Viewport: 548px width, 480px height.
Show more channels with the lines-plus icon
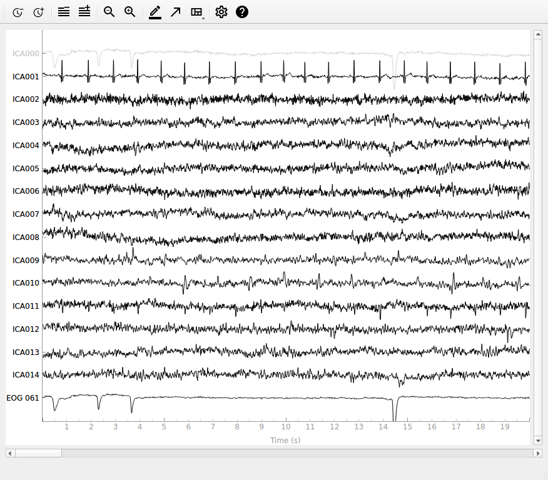(84, 11)
